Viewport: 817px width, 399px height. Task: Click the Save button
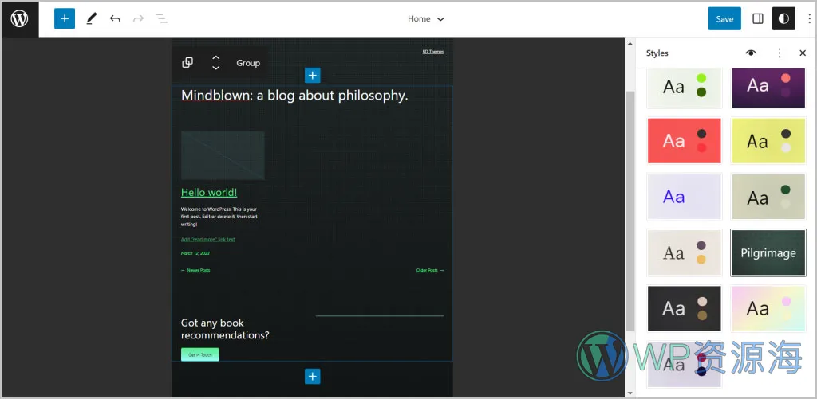coord(724,18)
